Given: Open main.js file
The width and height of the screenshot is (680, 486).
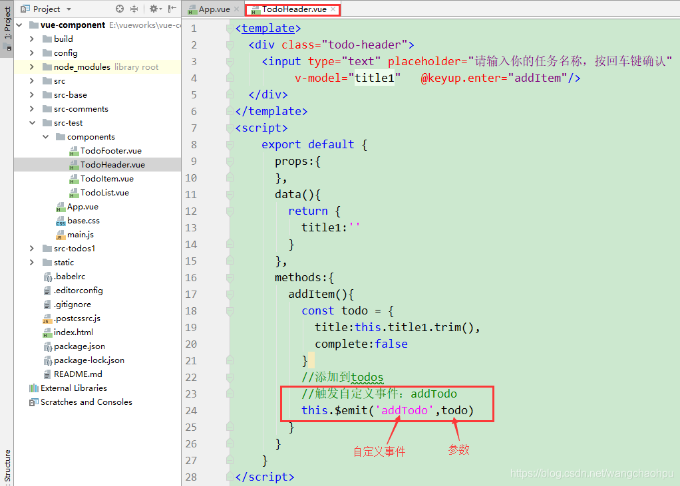Looking at the screenshot, I should [x=81, y=234].
